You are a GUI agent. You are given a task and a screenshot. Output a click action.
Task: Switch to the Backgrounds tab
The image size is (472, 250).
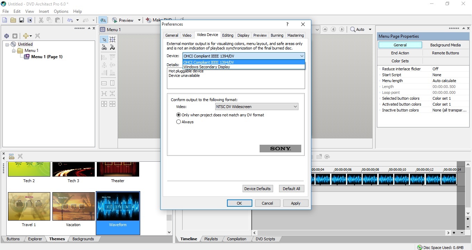pos(83,239)
